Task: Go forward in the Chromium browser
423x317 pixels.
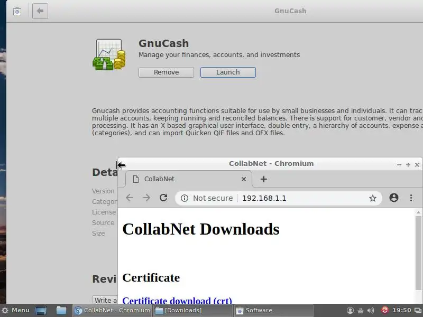Action: (146, 198)
